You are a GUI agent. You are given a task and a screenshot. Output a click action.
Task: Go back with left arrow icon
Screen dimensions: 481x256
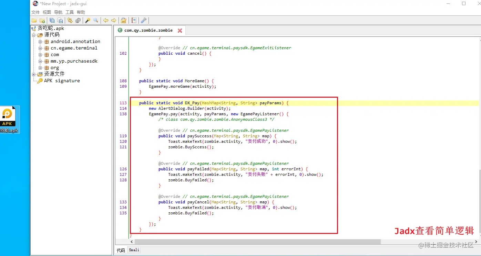coord(106,20)
